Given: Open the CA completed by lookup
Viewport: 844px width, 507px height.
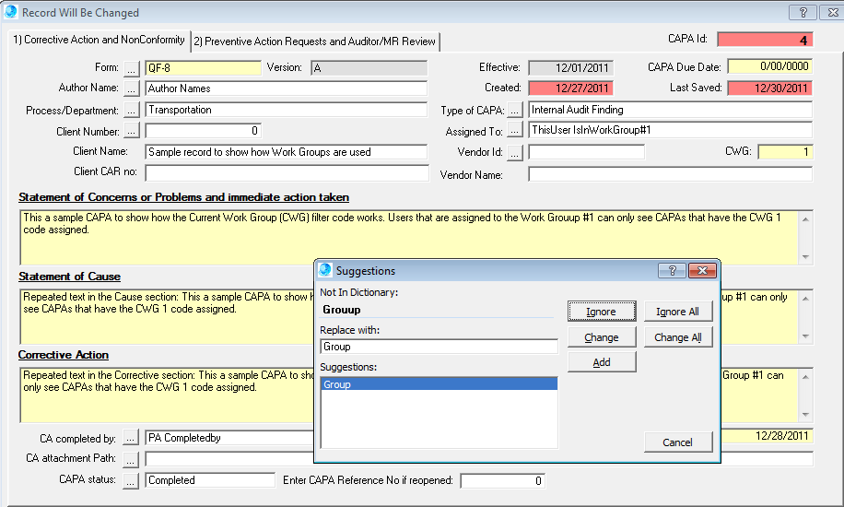Looking at the screenshot, I should pos(131,438).
